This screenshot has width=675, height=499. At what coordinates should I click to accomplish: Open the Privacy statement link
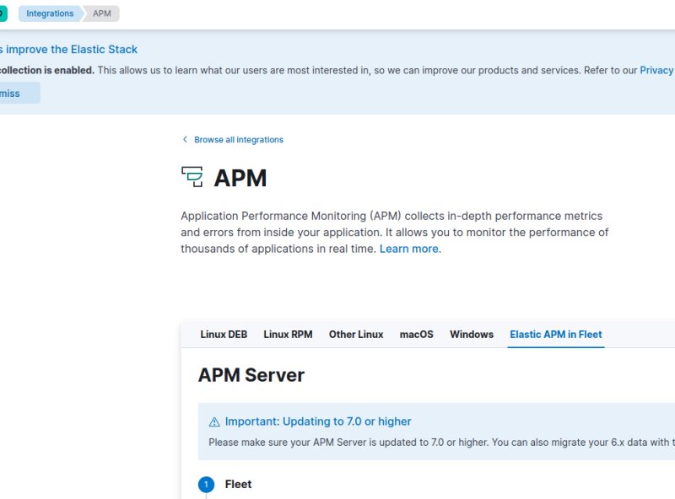click(656, 70)
